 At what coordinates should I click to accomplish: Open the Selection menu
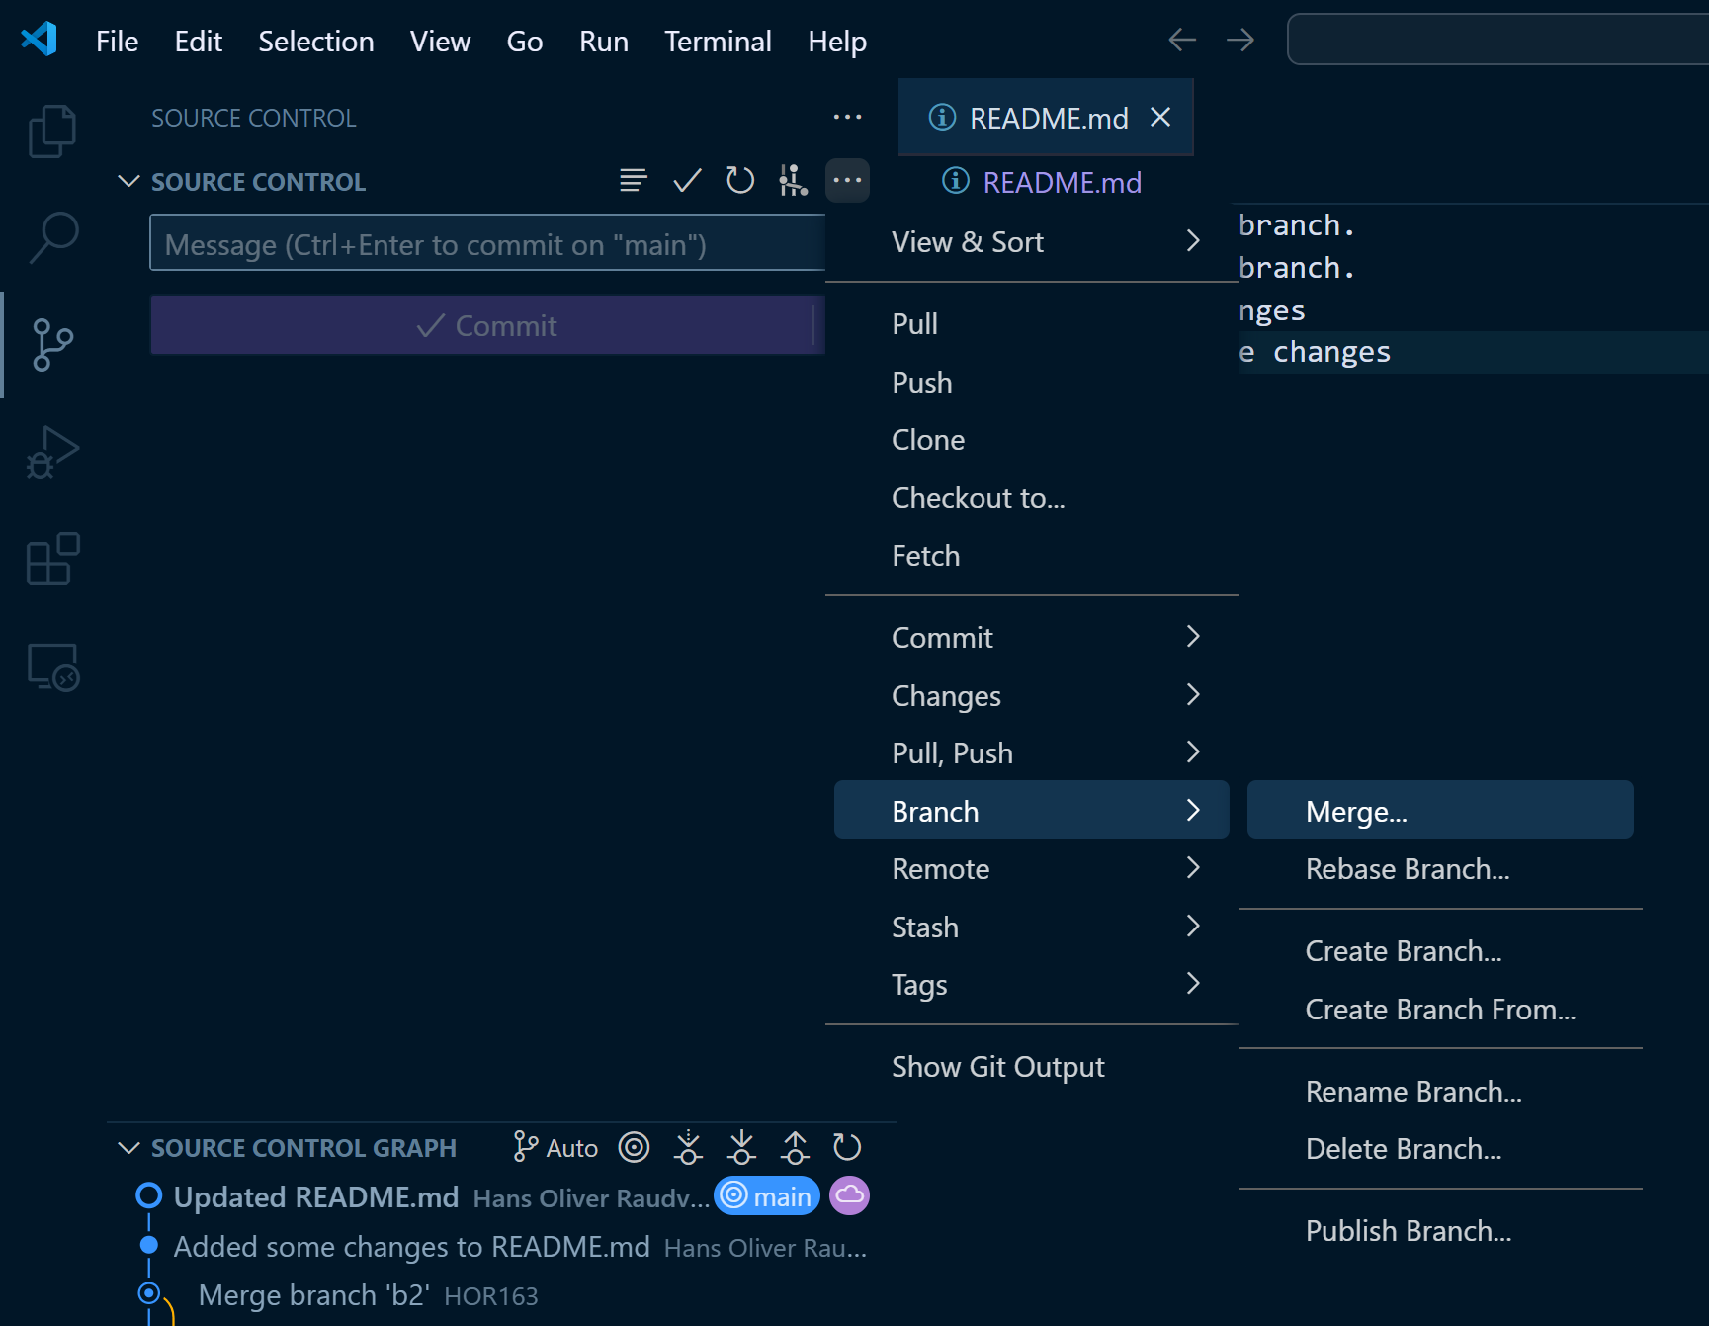click(316, 41)
